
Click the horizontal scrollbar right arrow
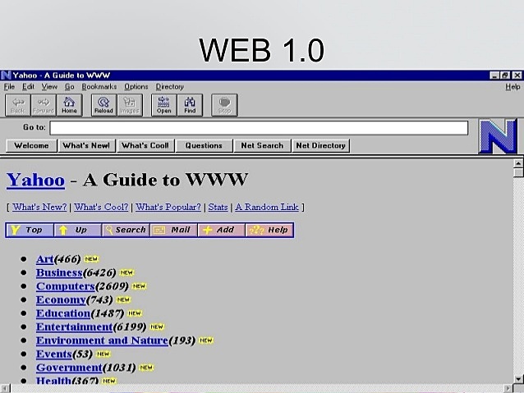[508, 388]
